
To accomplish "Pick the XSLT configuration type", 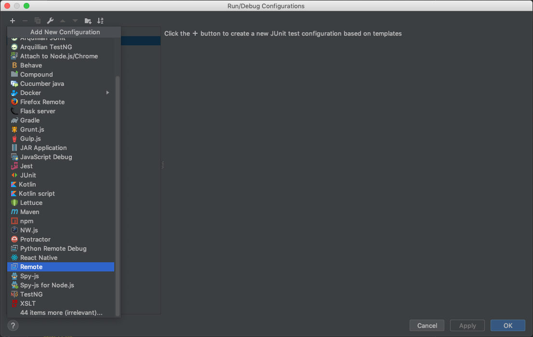I will coord(61,304).
